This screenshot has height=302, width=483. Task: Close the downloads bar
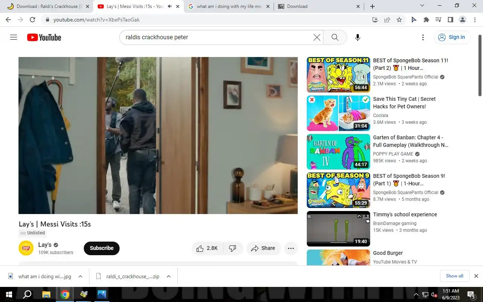(476, 276)
